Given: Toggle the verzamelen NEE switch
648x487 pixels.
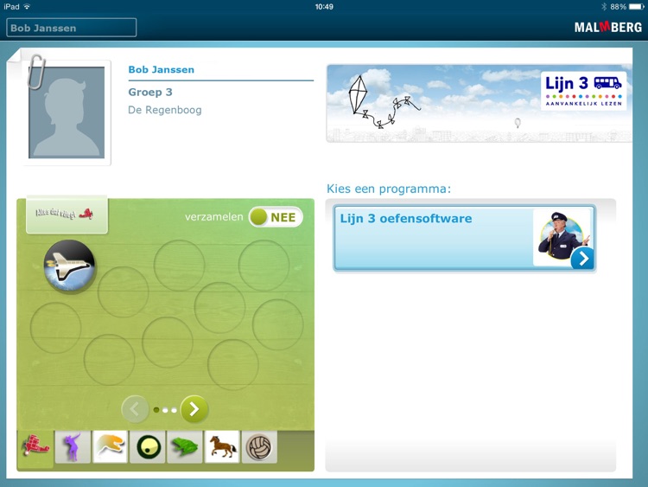Looking at the screenshot, I should click(276, 217).
